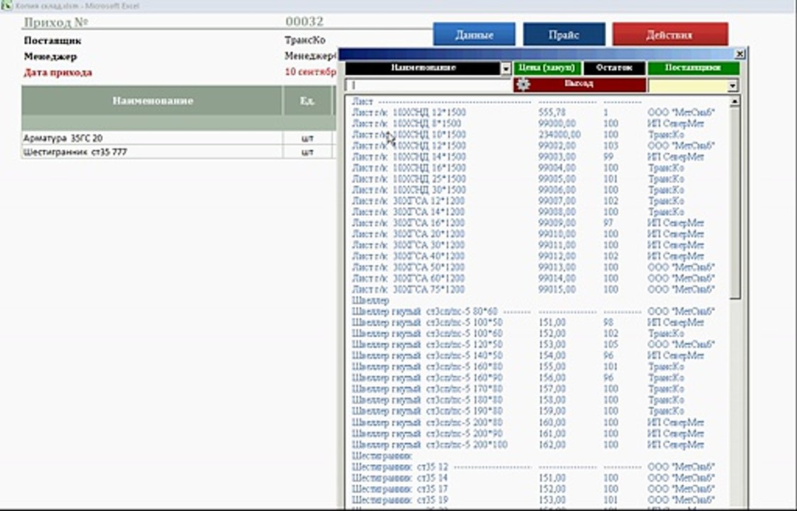This screenshot has width=797, height=511.
Task: Expand the yellow supplier filter combo box
Action: coord(732,86)
